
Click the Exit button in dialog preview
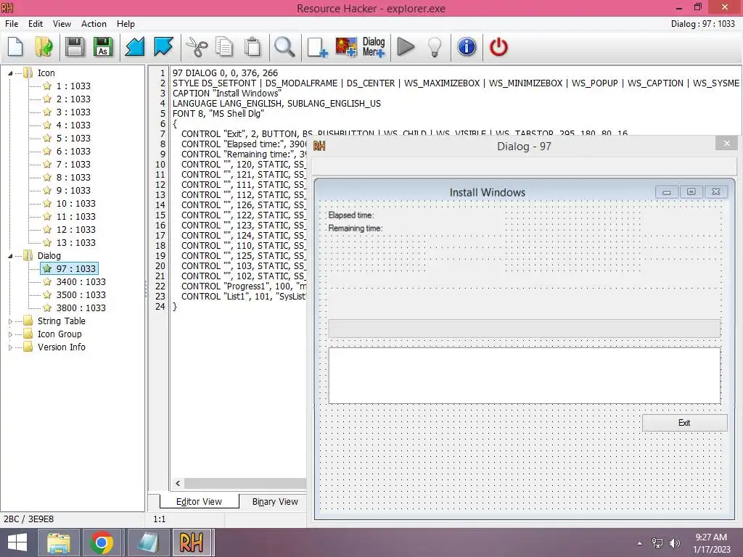click(x=684, y=423)
